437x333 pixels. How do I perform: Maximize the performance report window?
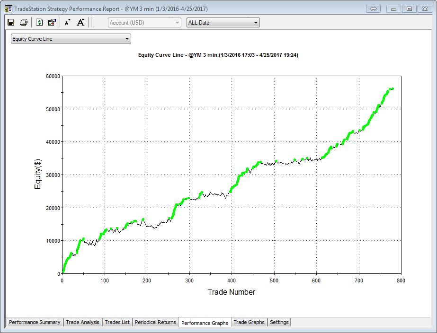point(409,9)
